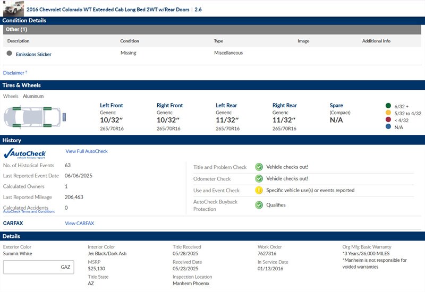Click the GAZ exterior color field

38,267
